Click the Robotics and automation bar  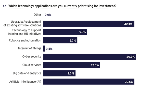click(x=60, y=40)
